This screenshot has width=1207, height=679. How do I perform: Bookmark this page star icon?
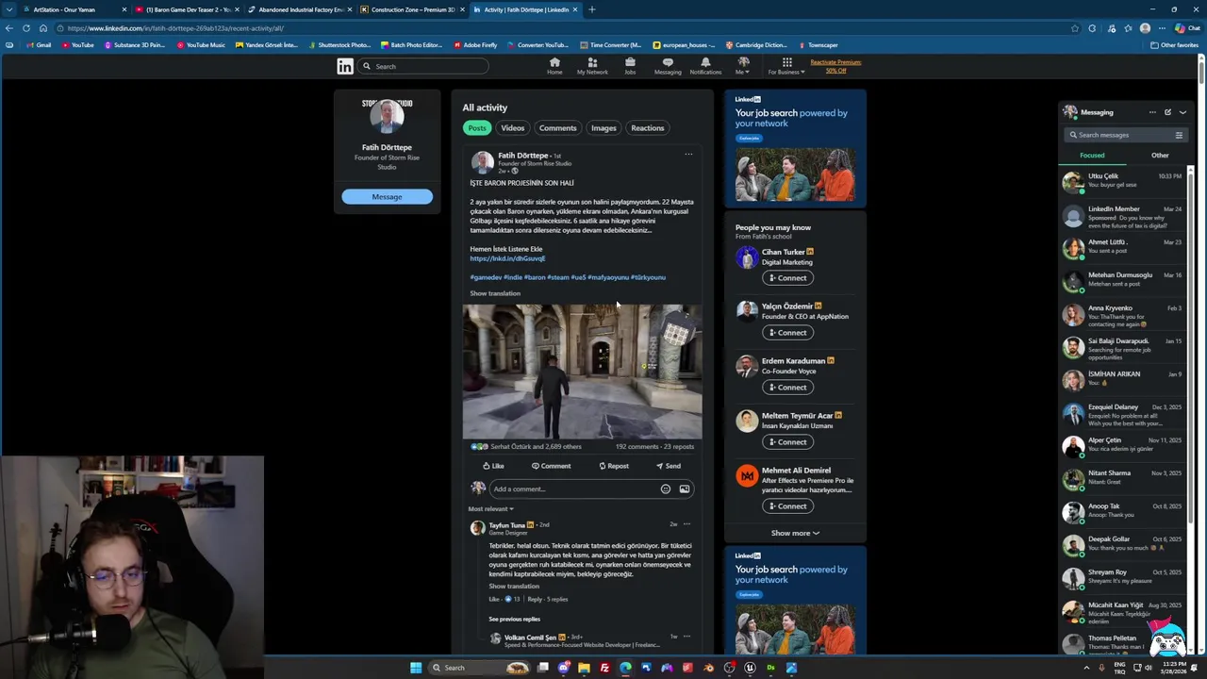click(x=1075, y=28)
